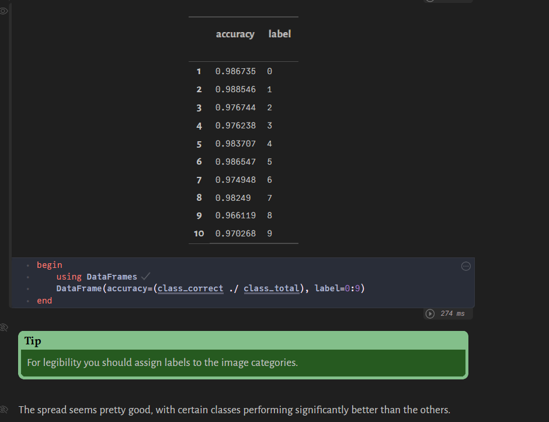
Task: Click accuracy value 0.986735 in row 1
Action: click(x=235, y=71)
